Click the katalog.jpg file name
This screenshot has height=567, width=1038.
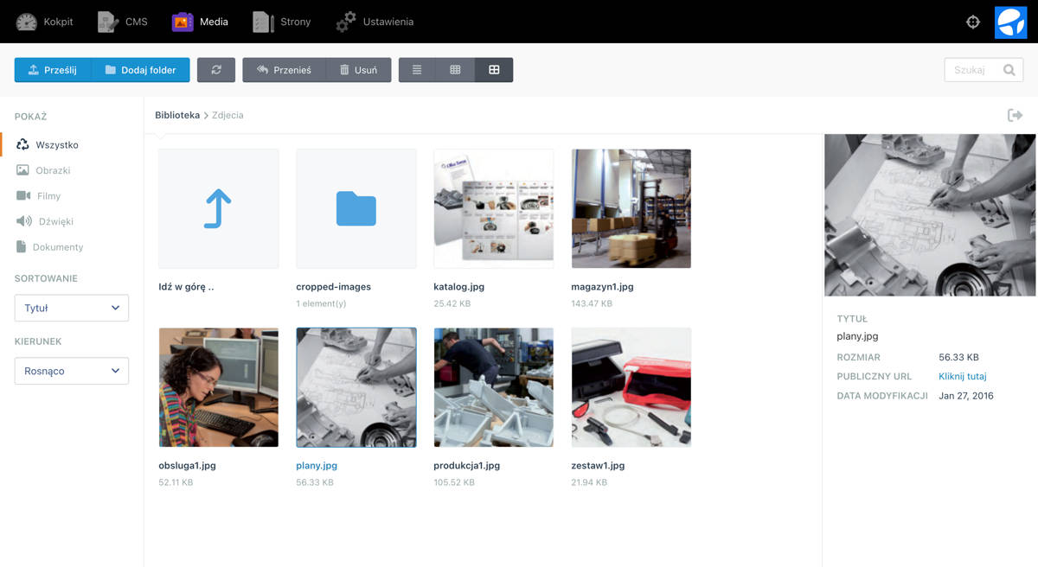point(459,286)
